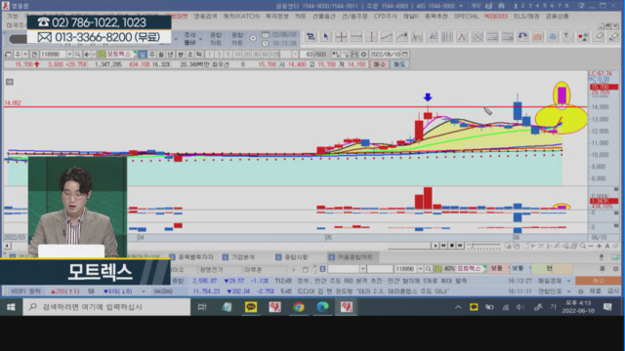Click the stock code search magnifier
Screen dimensions: 625x351
point(78,55)
